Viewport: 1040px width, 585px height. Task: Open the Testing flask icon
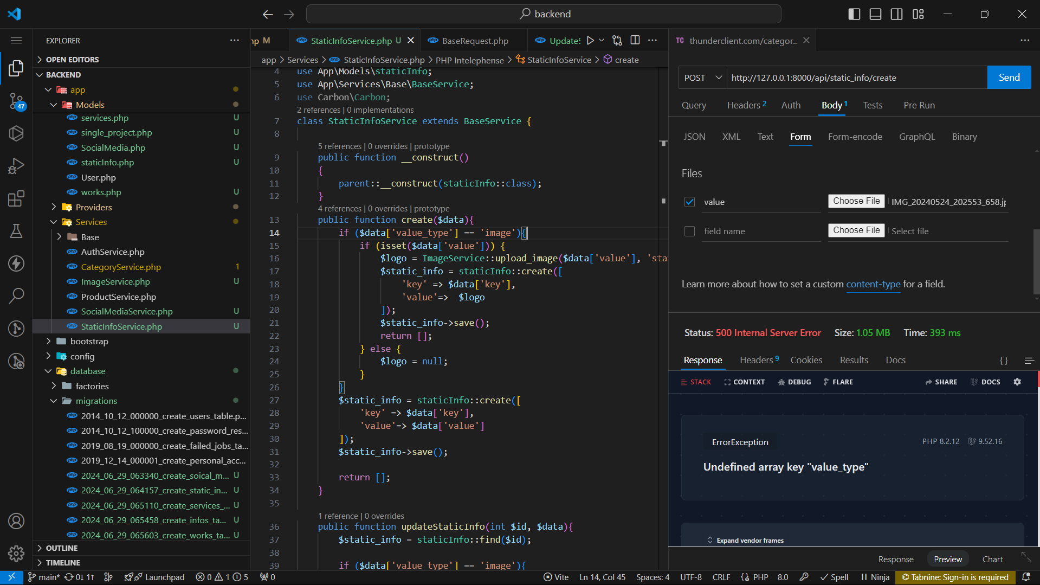[x=16, y=231]
